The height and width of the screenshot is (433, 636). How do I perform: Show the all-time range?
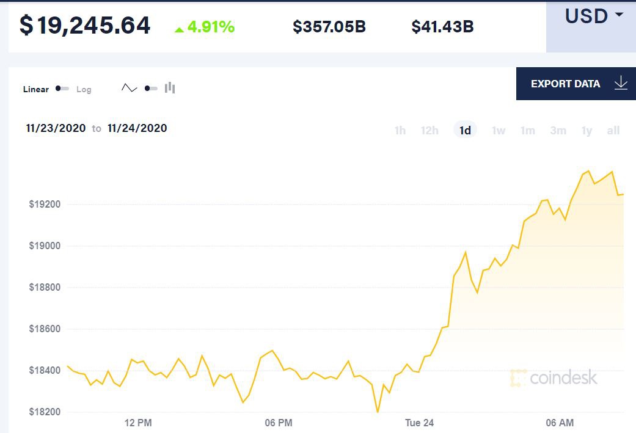tap(613, 130)
